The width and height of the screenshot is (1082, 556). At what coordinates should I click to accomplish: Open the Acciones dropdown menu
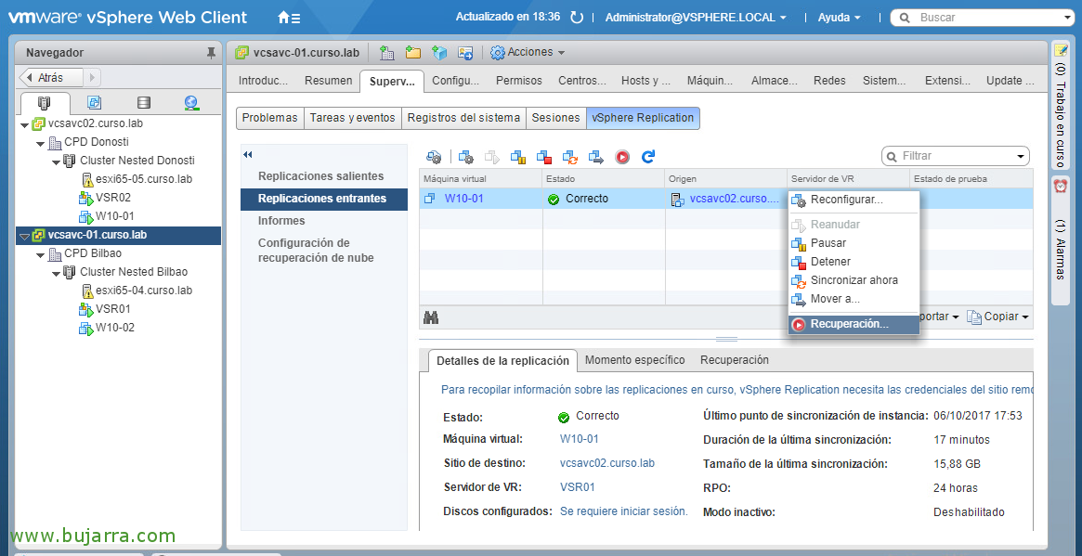point(528,52)
